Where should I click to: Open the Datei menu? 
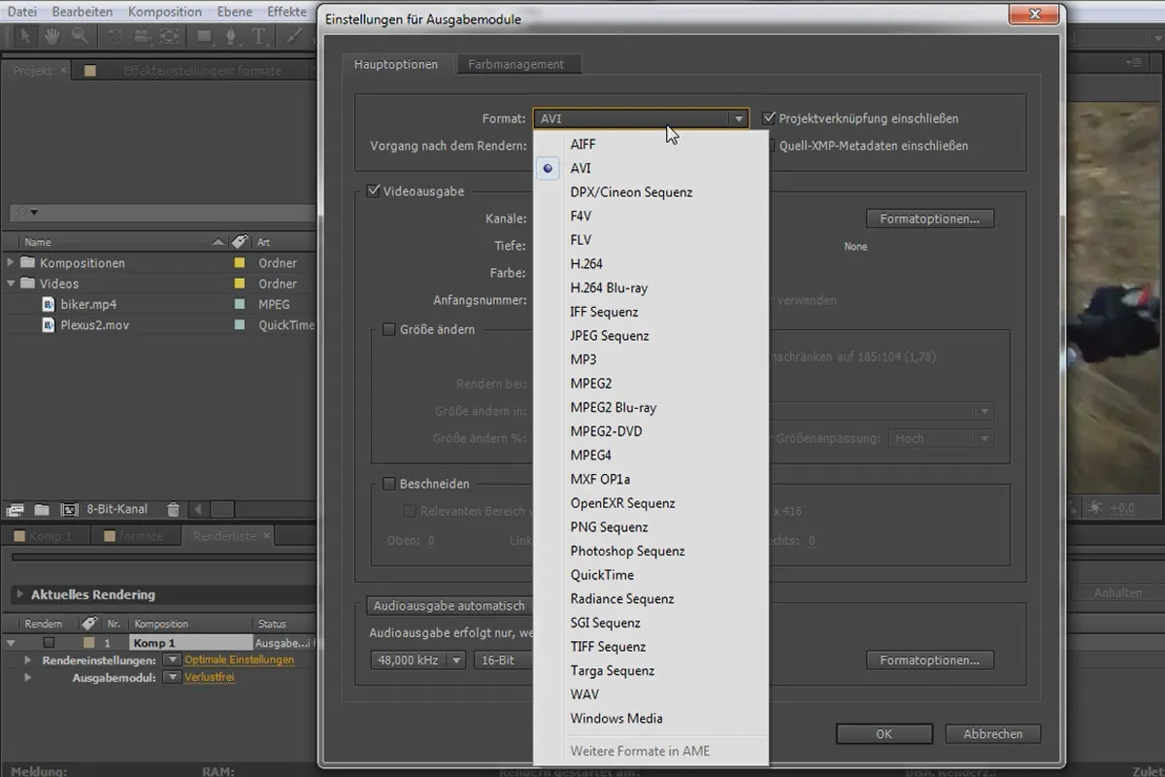point(21,12)
